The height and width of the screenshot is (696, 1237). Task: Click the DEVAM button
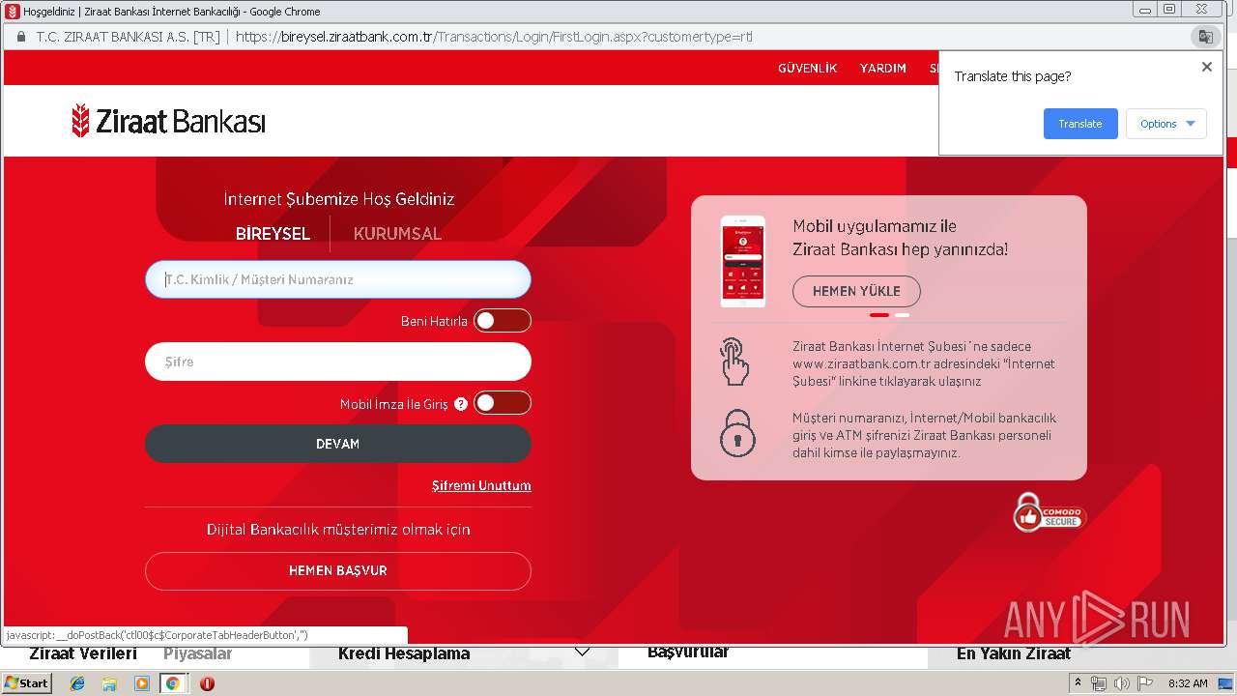pyautogui.click(x=338, y=444)
